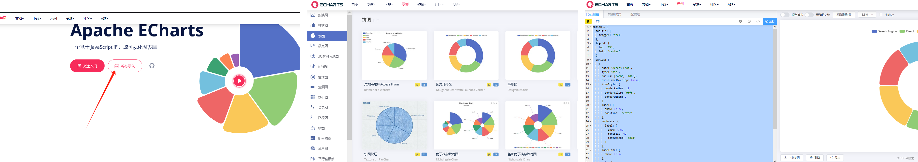
Task: Open the 圆角环形图 doughnut chart thumbnail
Action: (466, 55)
